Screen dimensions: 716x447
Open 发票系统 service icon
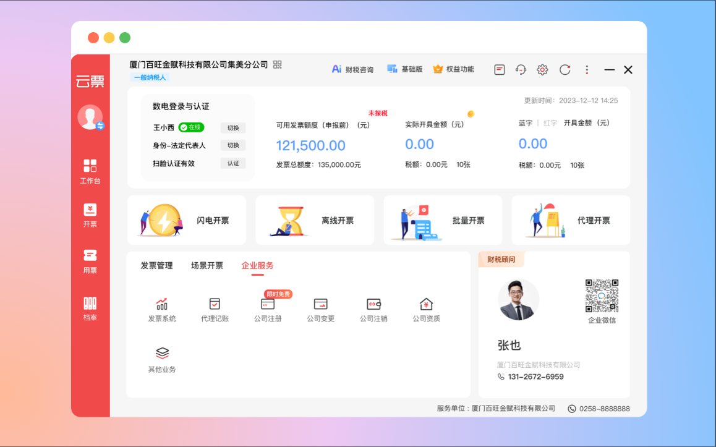click(x=162, y=310)
